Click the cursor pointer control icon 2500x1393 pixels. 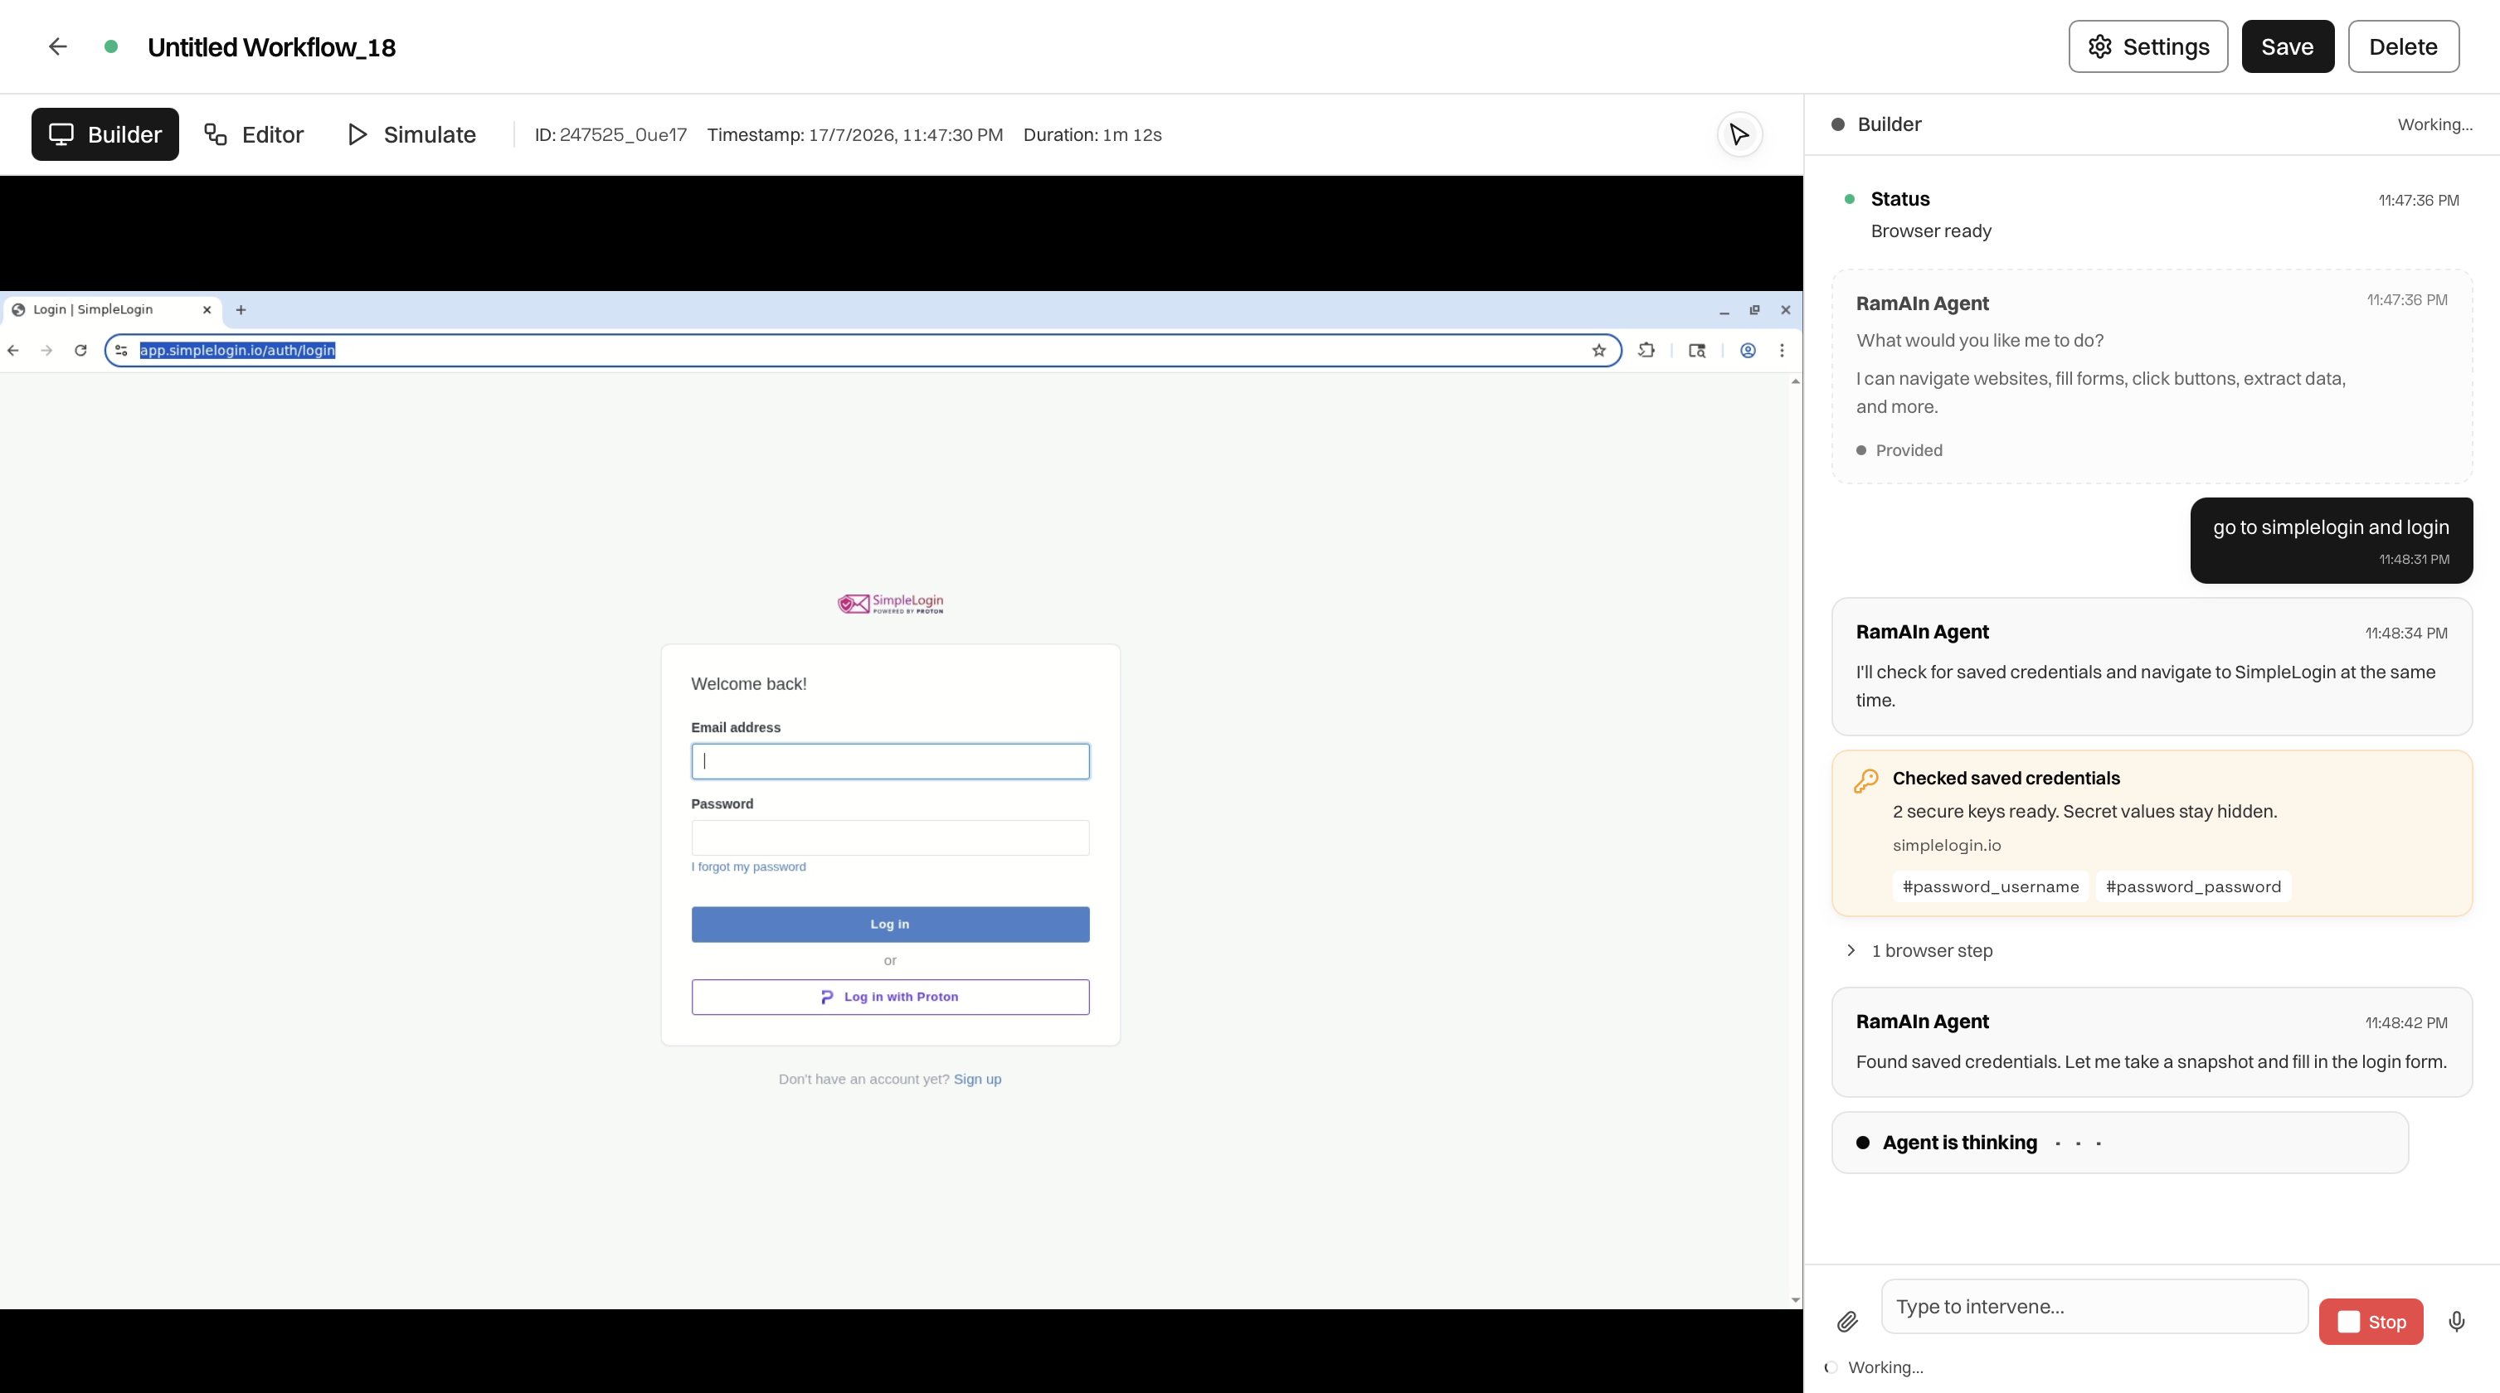(1739, 133)
